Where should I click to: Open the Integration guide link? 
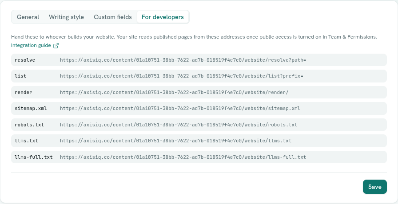(35, 45)
